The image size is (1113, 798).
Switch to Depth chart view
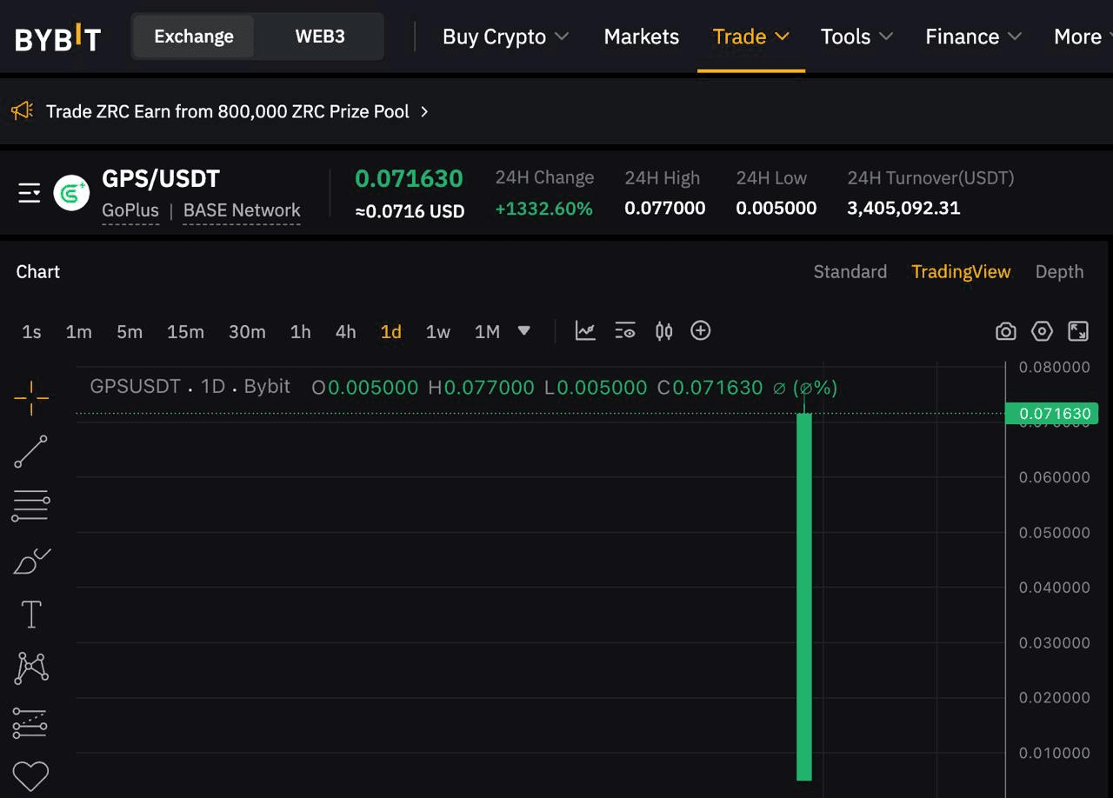pos(1059,272)
